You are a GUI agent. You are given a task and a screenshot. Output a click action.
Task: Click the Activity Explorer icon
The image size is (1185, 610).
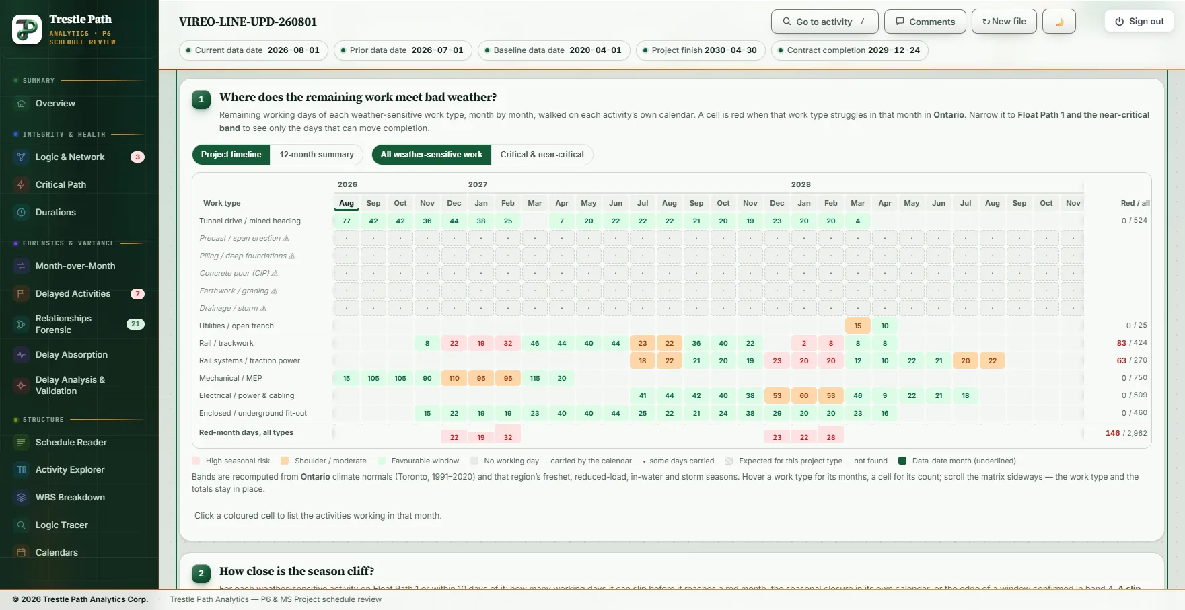(22, 470)
